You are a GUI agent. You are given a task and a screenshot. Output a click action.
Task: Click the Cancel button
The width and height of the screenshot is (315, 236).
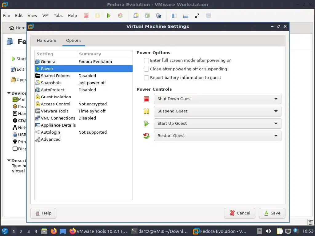[239, 213]
